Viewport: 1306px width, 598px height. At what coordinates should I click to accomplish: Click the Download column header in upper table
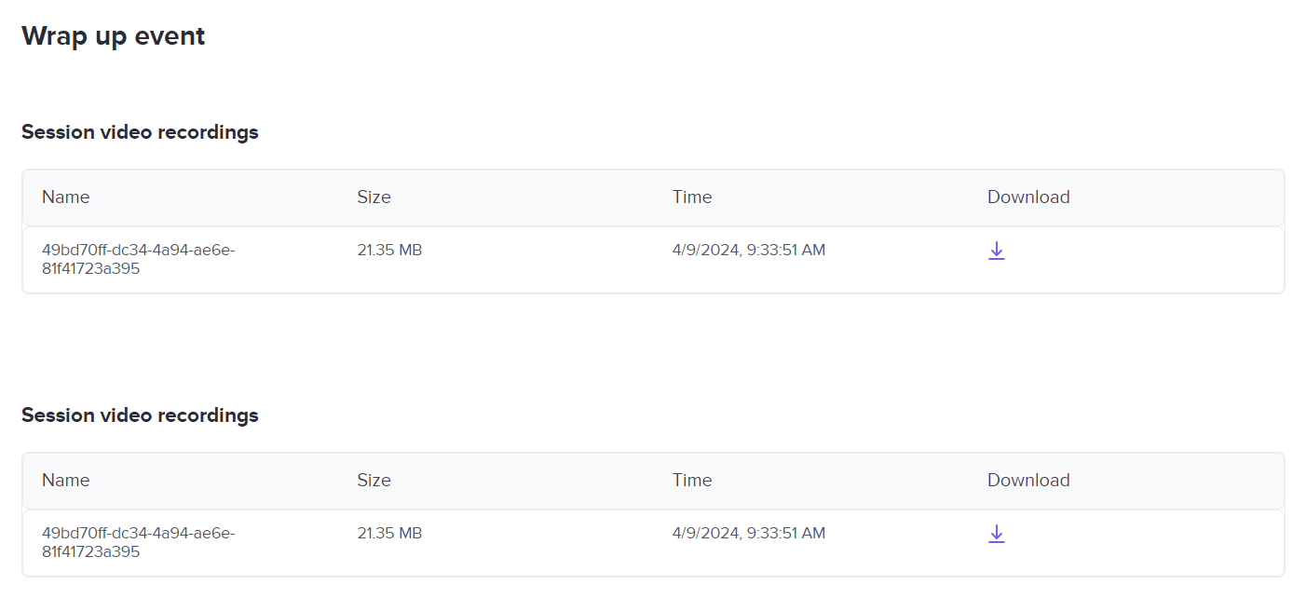(x=1027, y=197)
